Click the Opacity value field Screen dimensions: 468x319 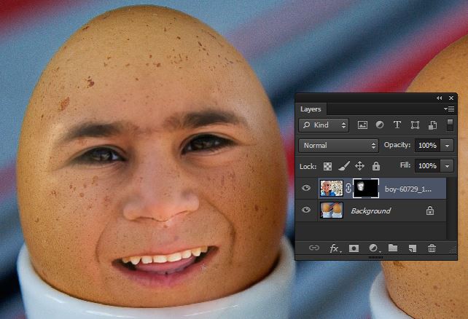point(427,146)
